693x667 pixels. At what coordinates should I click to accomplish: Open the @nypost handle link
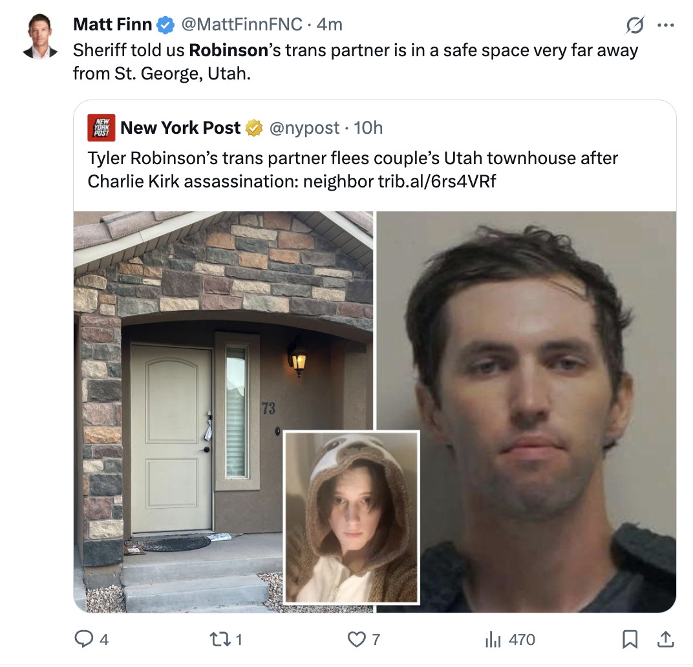click(x=304, y=128)
